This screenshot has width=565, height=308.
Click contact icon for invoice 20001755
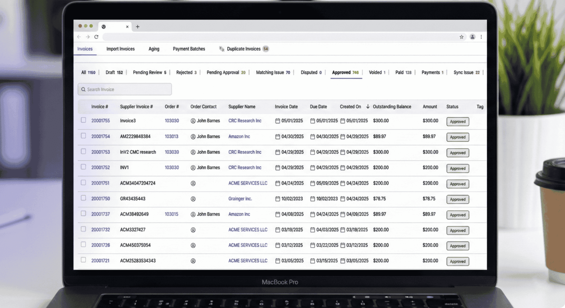(193, 121)
